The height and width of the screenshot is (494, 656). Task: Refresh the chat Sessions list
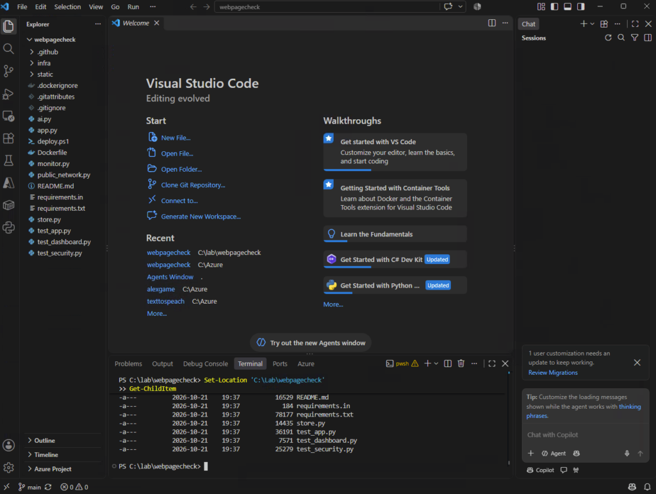point(609,38)
